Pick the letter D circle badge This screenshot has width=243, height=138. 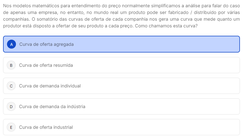point(11,107)
